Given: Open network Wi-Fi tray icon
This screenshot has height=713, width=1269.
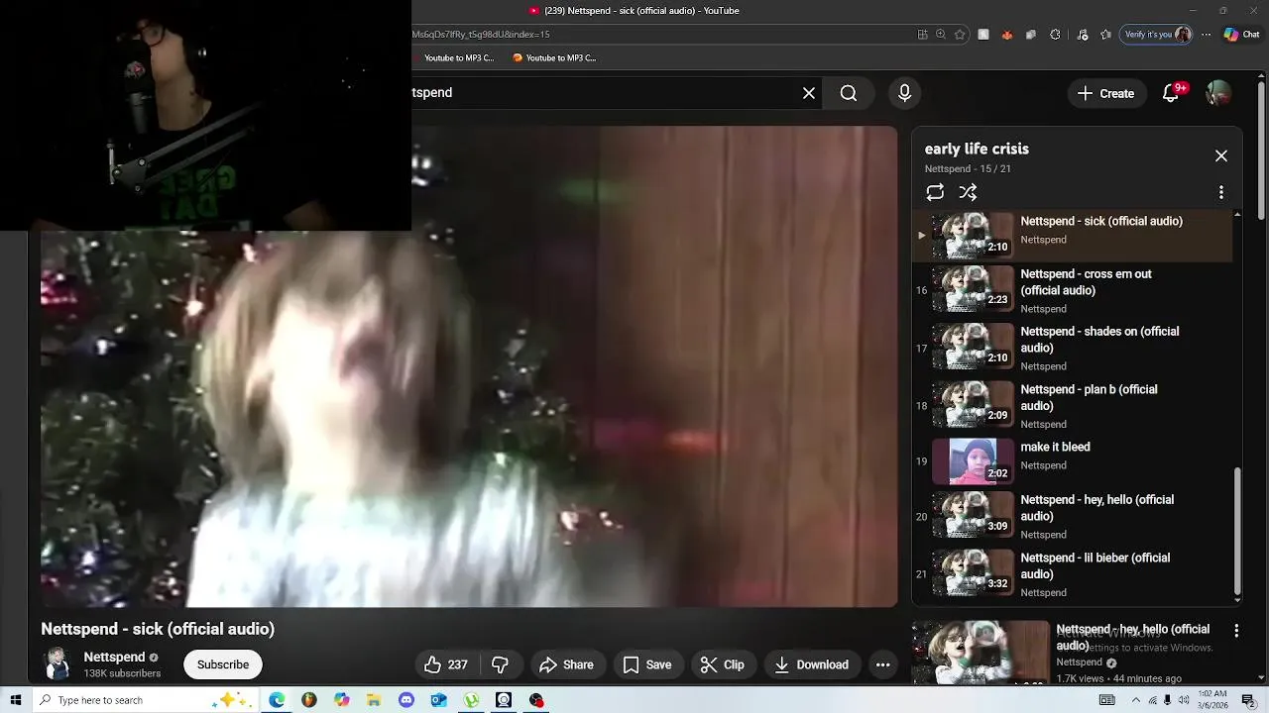Looking at the screenshot, I should point(1152,700).
